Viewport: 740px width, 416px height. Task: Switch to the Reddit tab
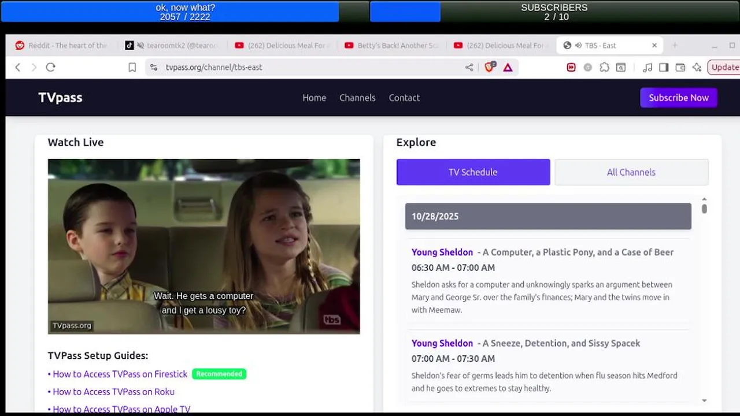pyautogui.click(x=61, y=46)
